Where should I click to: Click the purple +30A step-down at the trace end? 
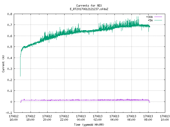click(x=149, y=101)
